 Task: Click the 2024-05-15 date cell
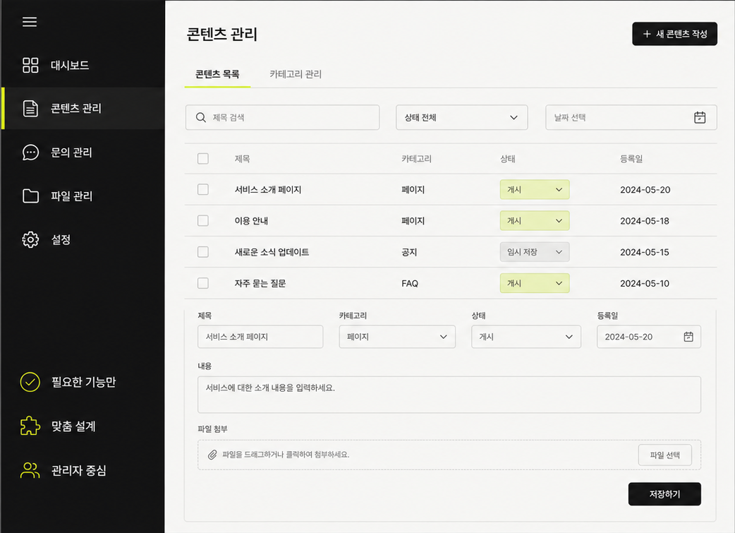[645, 252]
